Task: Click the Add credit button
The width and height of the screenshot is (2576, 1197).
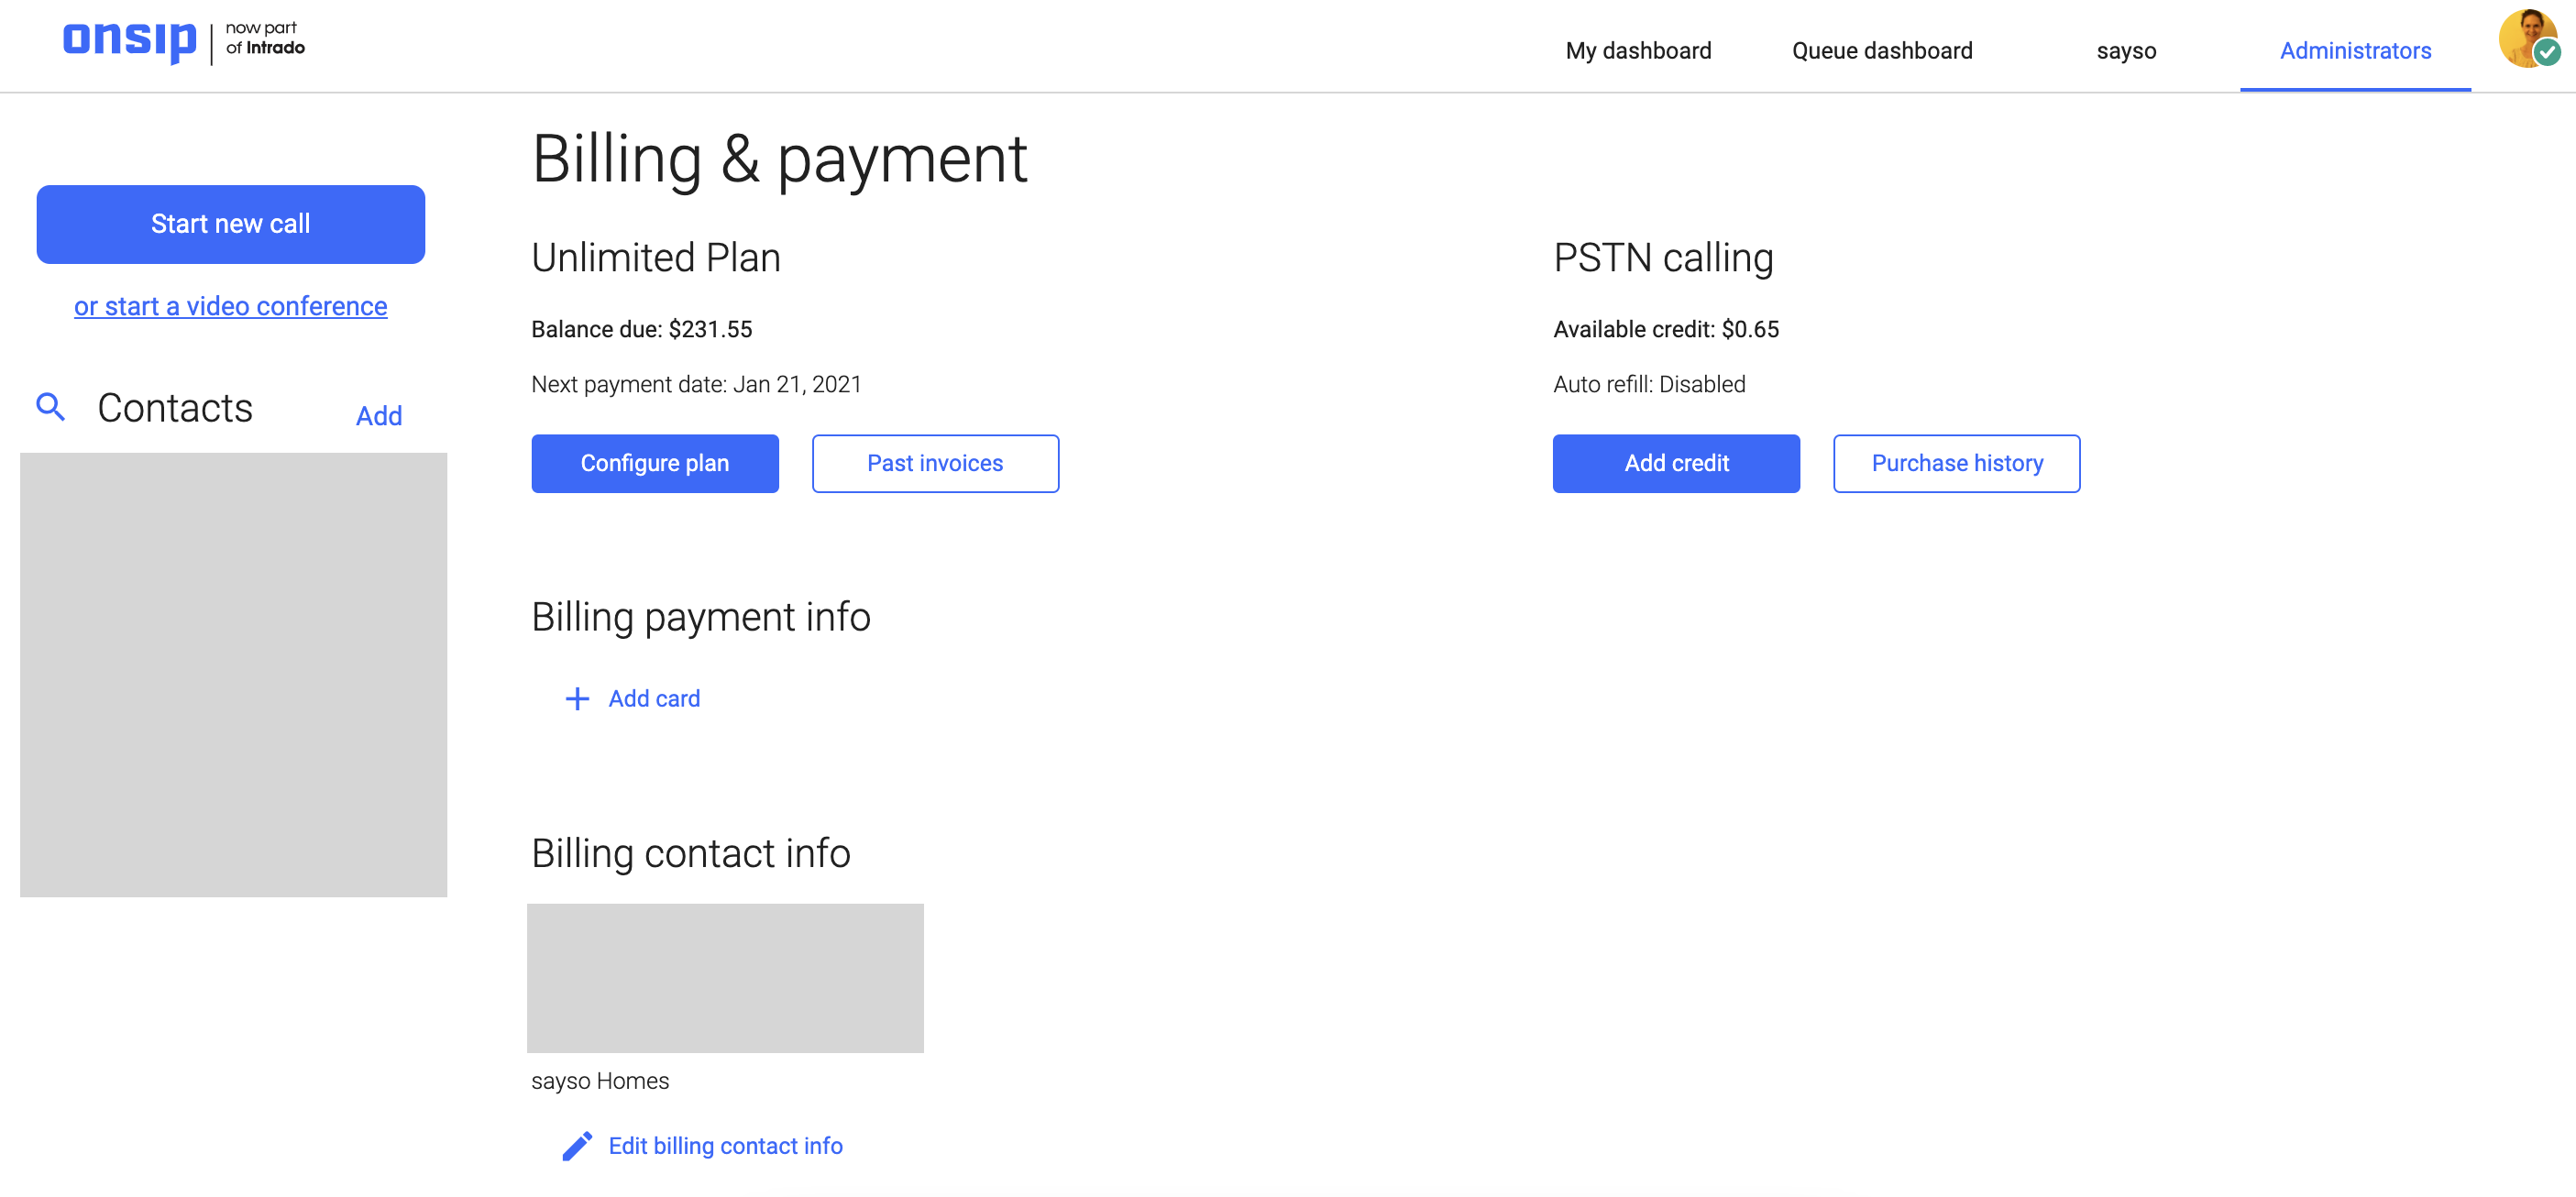Action: coord(1678,463)
